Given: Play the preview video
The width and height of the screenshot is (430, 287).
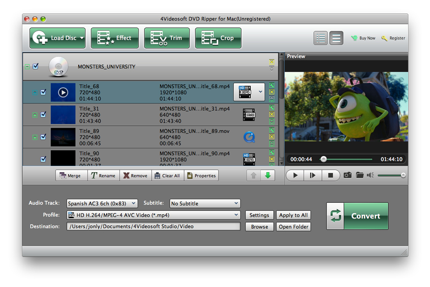Looking at the screenshot, I should coord(295,175).
